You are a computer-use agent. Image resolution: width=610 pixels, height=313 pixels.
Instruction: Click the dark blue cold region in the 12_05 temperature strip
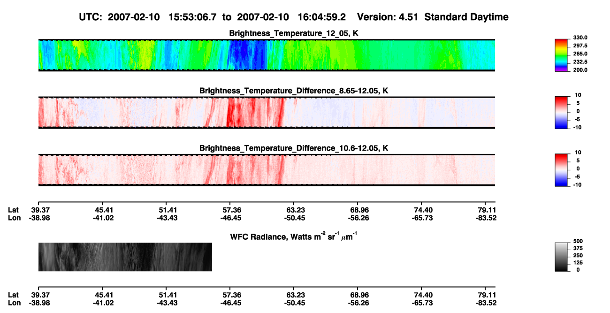pyautogui.click(x=248, y=55)
